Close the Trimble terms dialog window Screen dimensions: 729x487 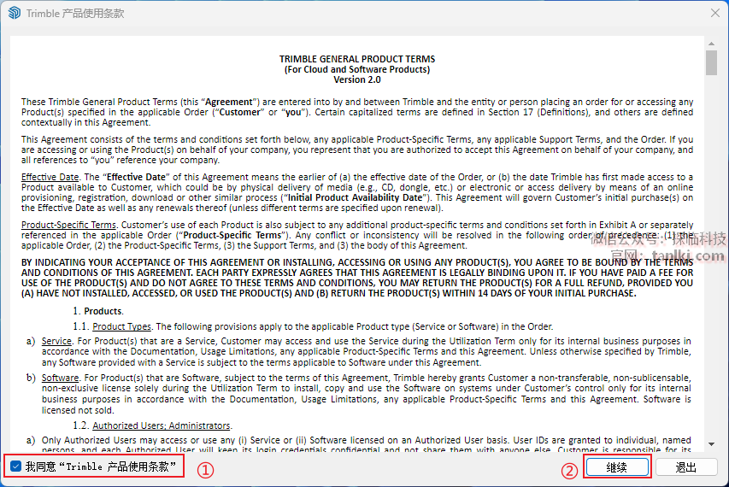tap(715, 13)
